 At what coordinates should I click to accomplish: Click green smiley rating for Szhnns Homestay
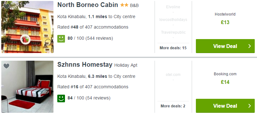(x=61, y=98)
